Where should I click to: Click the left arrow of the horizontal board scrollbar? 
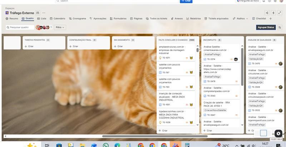tap(5, 136)
